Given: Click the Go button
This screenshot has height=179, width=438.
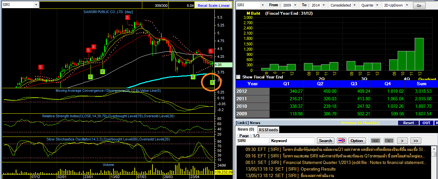Looking at the screenshot, I should [x=419, y=6].
